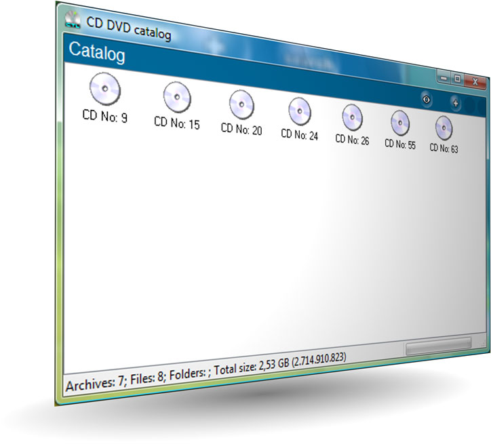This screenshot has width=491, height=444.
Task: Click the plus add icon in the blue header
Action: click(x=456, y=103)
